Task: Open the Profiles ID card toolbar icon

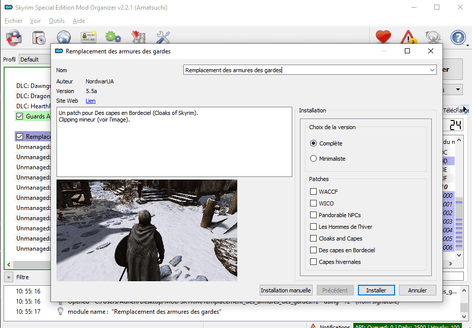Action: click(89, 37)
